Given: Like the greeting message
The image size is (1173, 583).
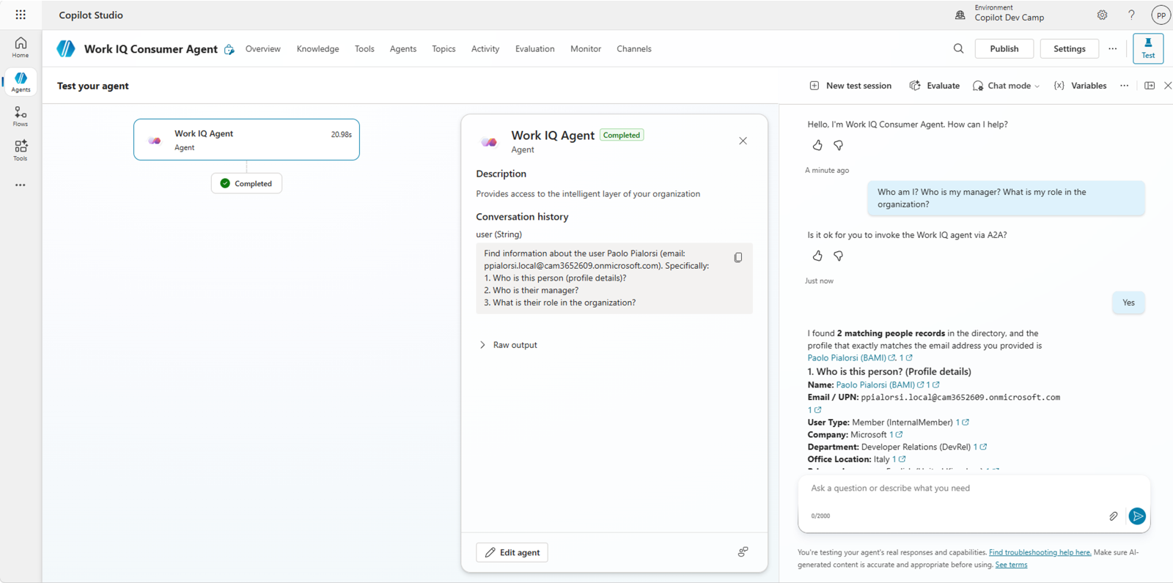Looking at the screenshot, I should 817,145.
